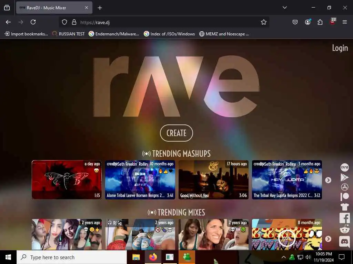View site security via the padlock icon
The width and height of the screenshot is (353, 264).
pyautogui.click(x=74, y=22)
